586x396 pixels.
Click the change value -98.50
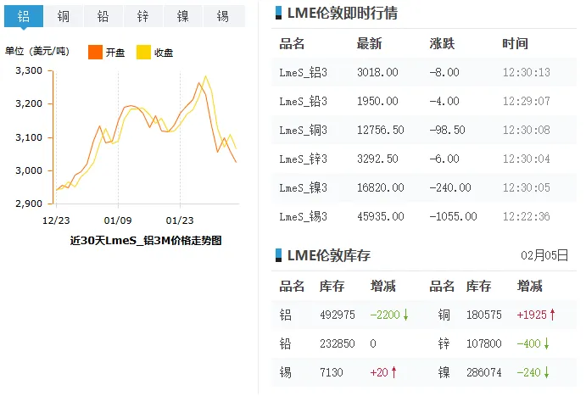coord(448,130)
